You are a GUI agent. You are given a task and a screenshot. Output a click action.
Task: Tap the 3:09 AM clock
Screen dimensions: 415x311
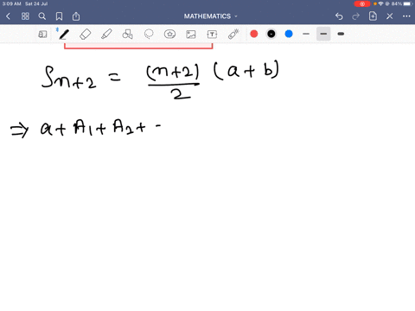tap(12, 3)
